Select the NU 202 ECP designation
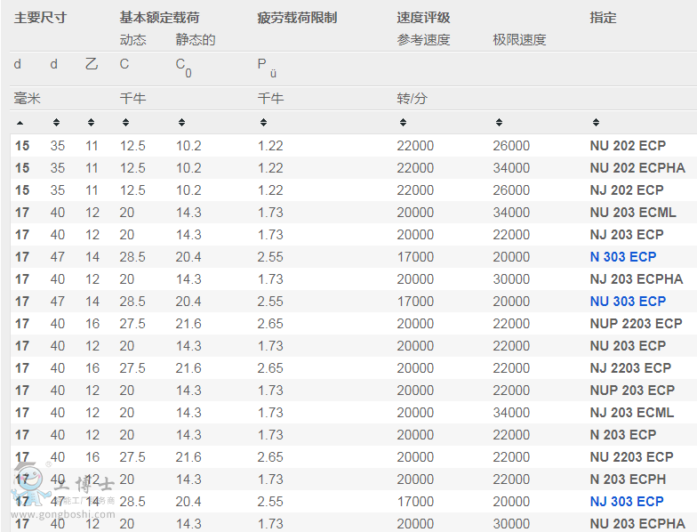 [627, 146]
